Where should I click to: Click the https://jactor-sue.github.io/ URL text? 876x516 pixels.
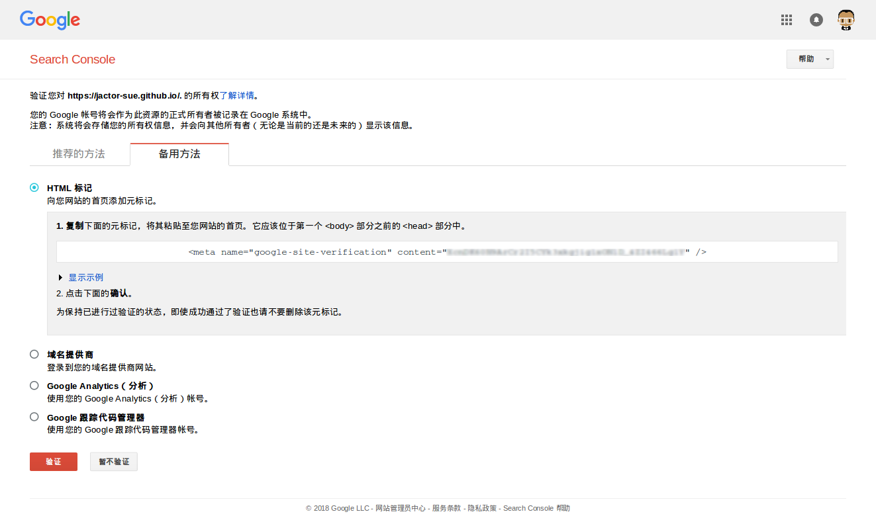tap(124, 96)
